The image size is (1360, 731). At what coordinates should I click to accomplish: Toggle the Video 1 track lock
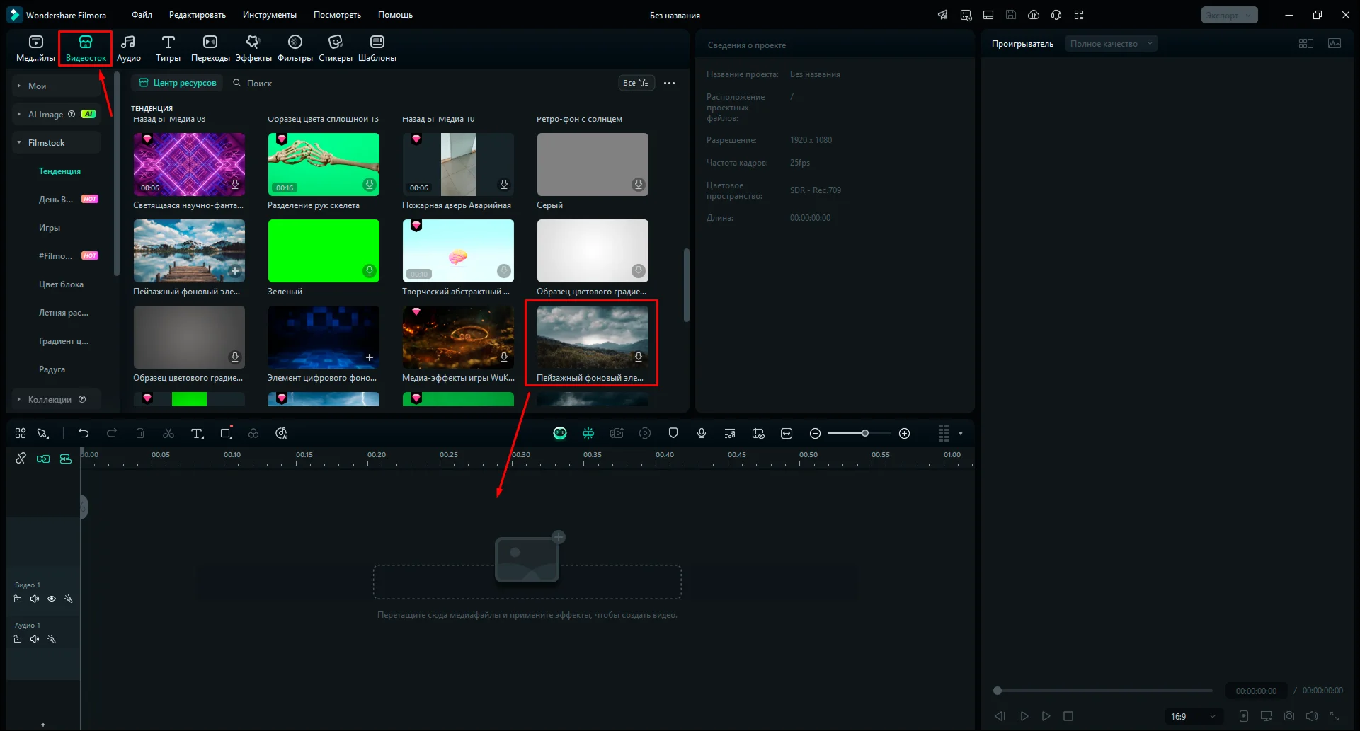[x=18, y=599]
